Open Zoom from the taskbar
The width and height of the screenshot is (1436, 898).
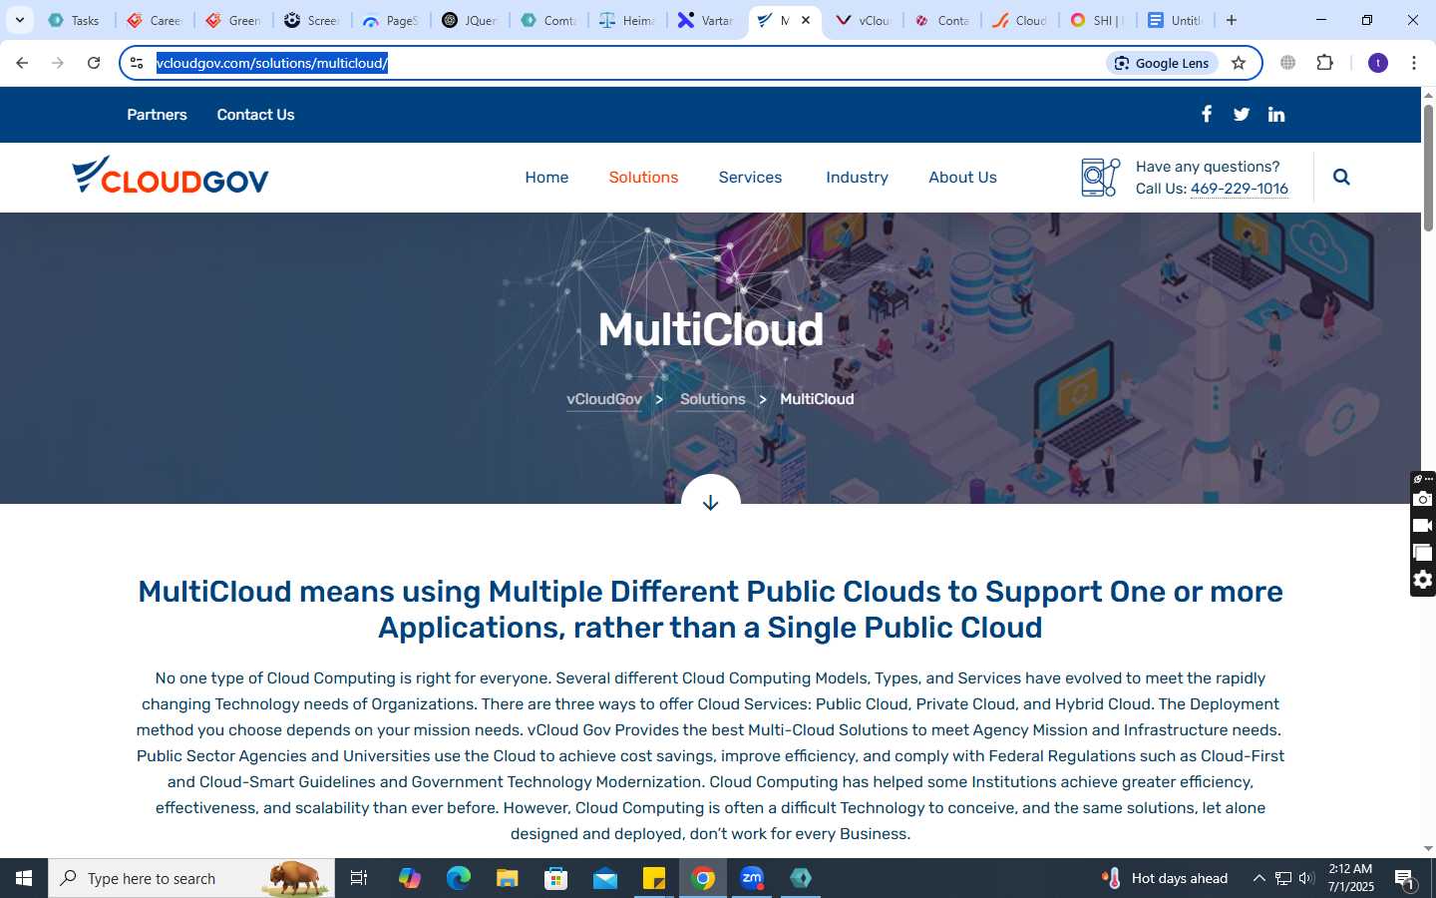coord(752,878)
